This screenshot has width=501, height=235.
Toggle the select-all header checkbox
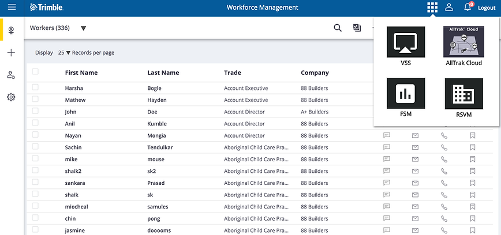click(36, 72)
